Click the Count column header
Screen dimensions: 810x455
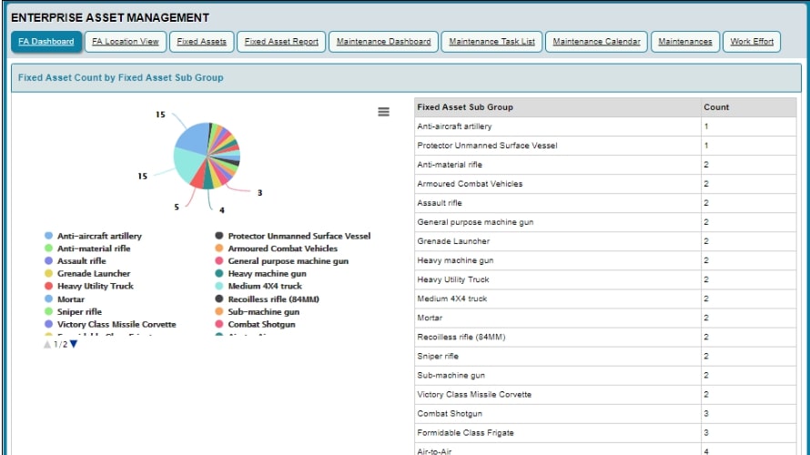pyautogui.click(x=716, y=107)
